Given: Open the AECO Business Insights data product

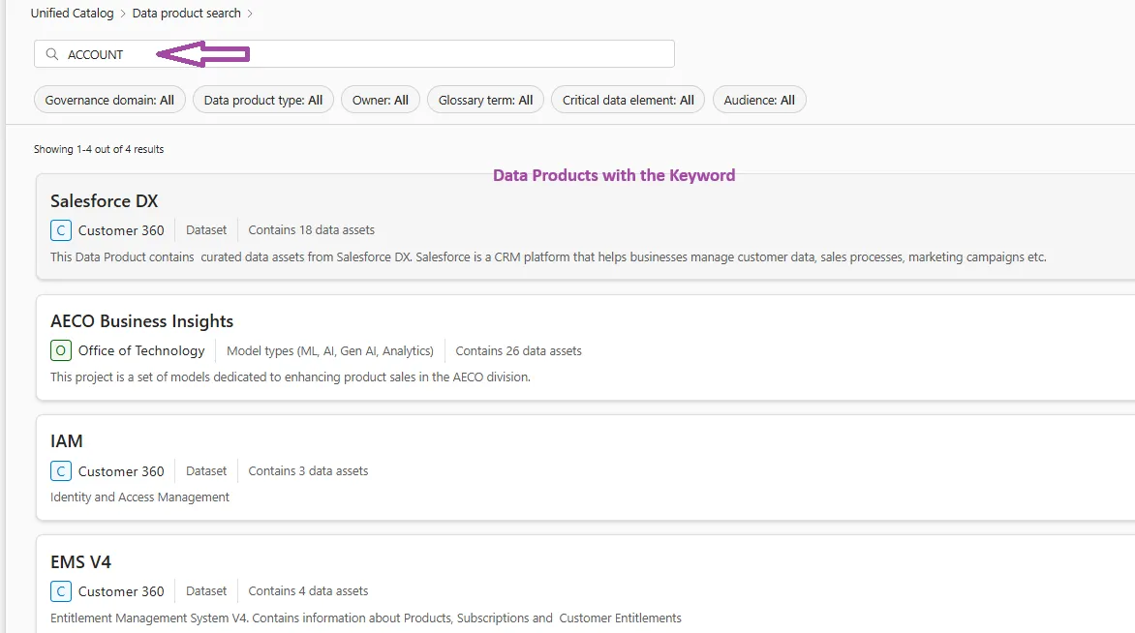Looking at the screenshot, I should (x=141, y=320).
